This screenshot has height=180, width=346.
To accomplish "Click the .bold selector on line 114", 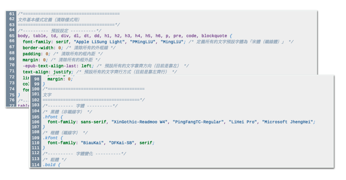I will pos(49,165).
